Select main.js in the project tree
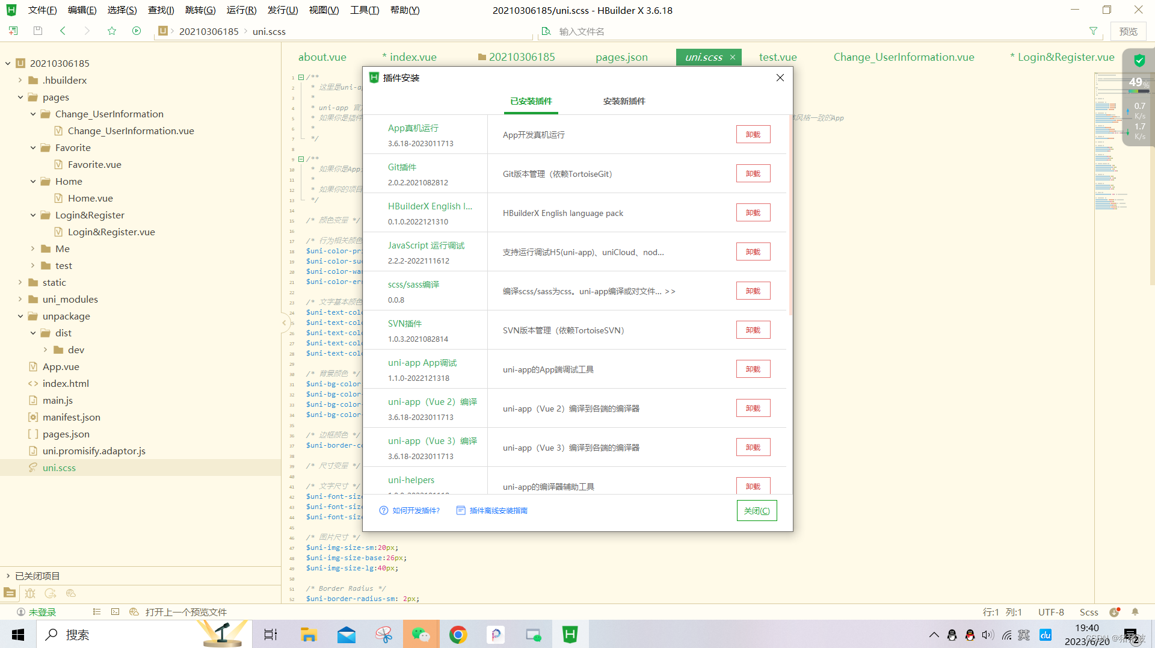1155x648 pixels. 58,400
